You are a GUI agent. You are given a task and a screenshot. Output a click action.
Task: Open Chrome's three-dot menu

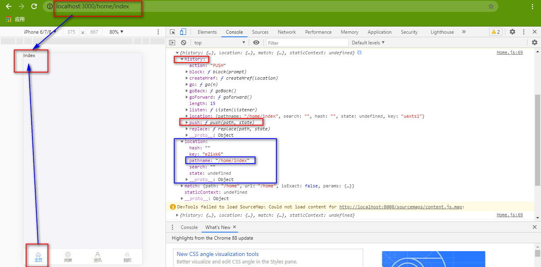(532, 6)
